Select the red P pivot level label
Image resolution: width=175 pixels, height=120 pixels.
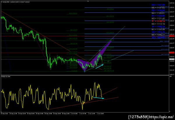click(x=158, y=21)
